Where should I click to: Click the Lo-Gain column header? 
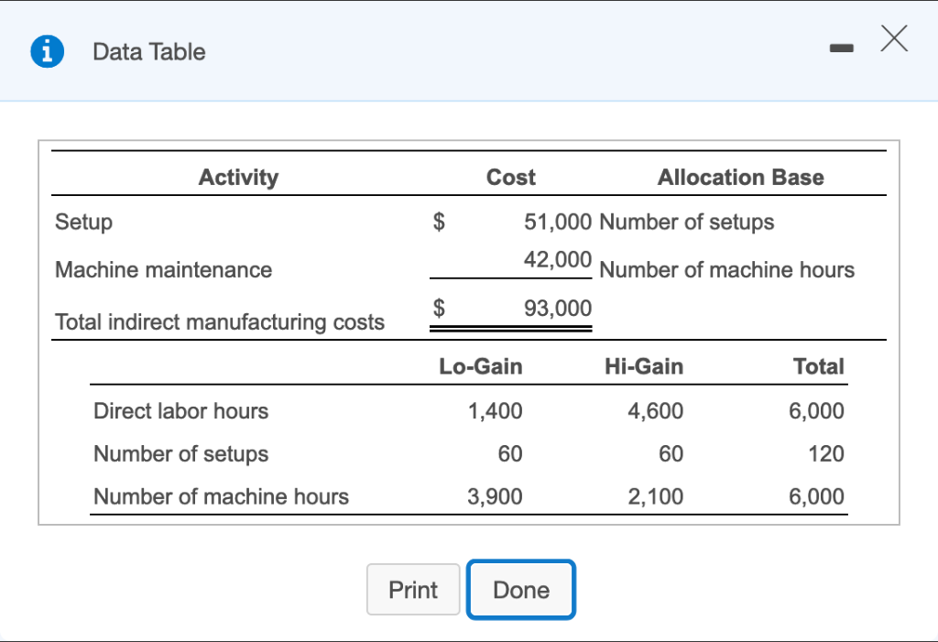pos(480,366)
